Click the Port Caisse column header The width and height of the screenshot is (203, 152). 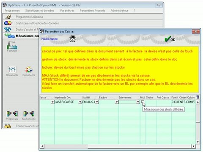[163, 98]
